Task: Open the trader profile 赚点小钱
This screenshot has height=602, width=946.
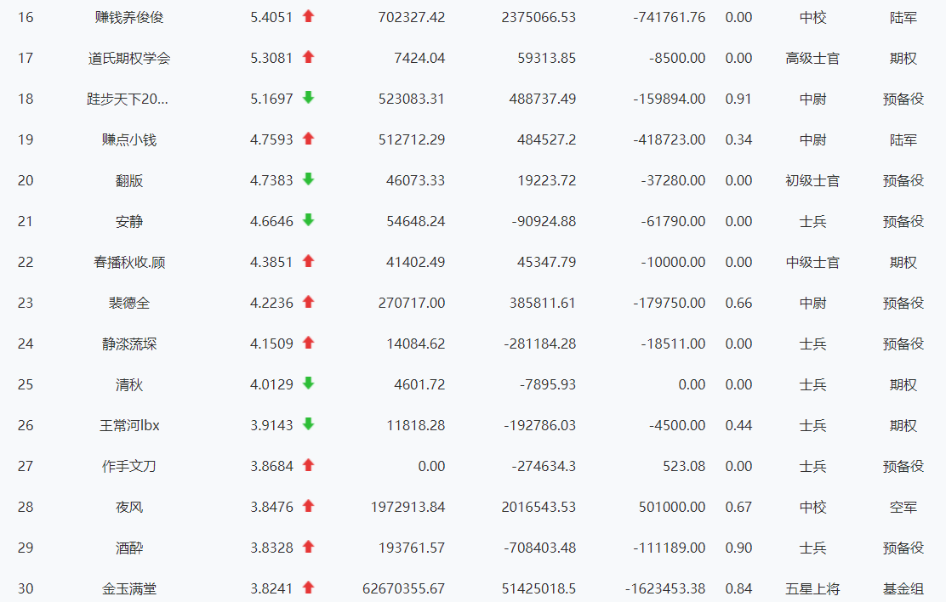Action: (x=129, y=139)
